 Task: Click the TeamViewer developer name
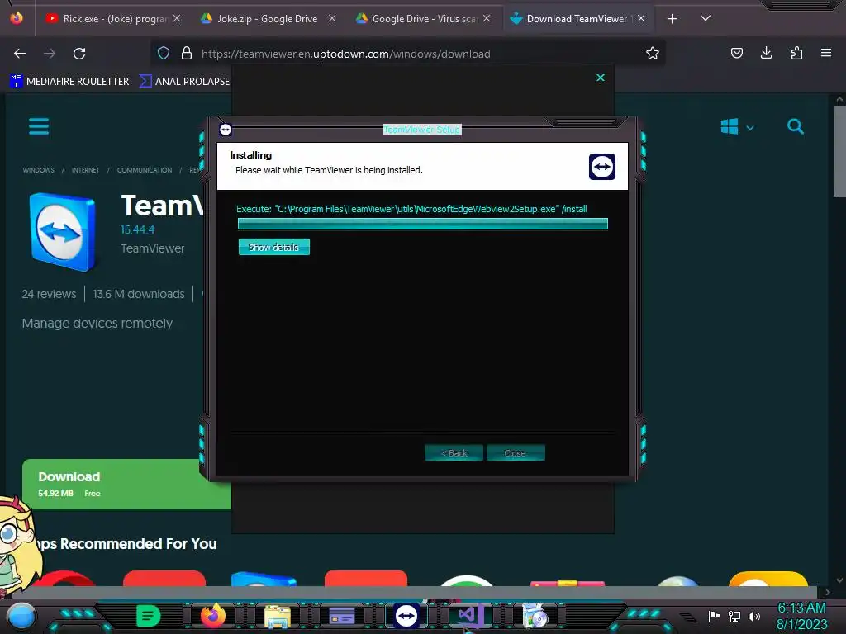tap(153, 248)
